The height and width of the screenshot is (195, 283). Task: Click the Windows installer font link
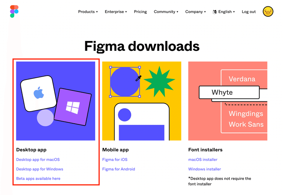204,169
